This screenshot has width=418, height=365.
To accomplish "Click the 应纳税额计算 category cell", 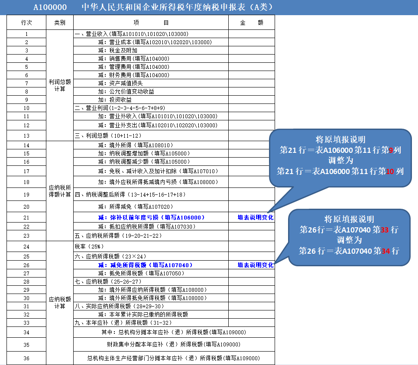I will [60, 303].
